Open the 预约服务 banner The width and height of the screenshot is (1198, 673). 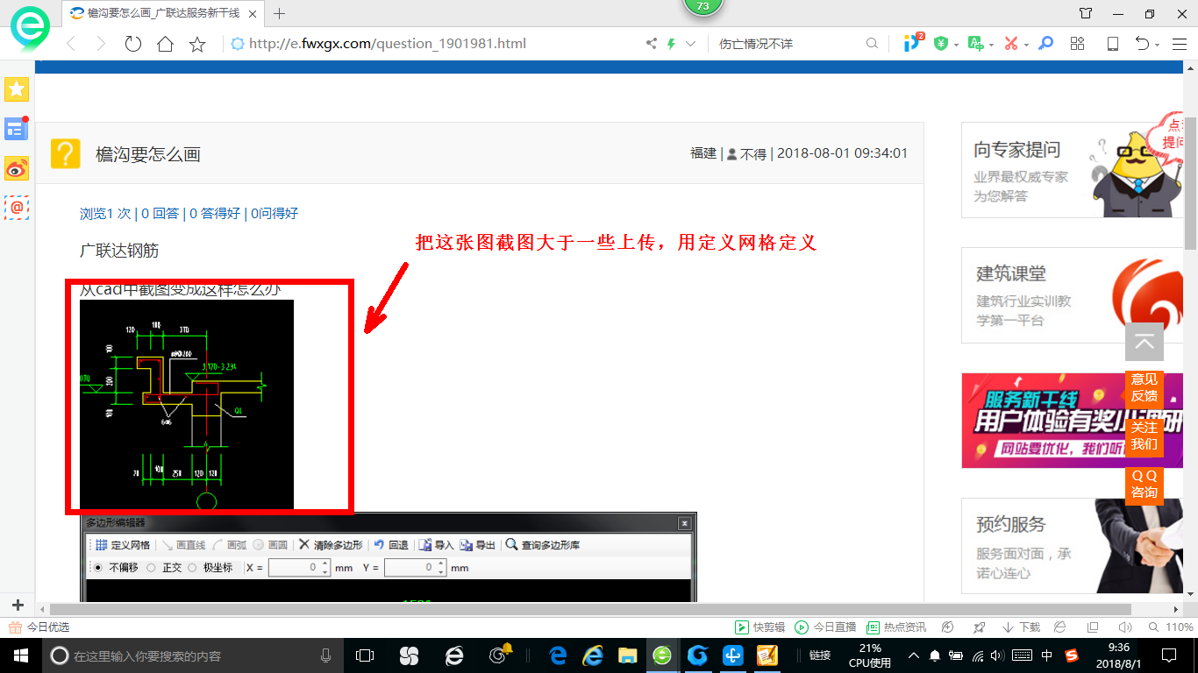[1073, 546]
